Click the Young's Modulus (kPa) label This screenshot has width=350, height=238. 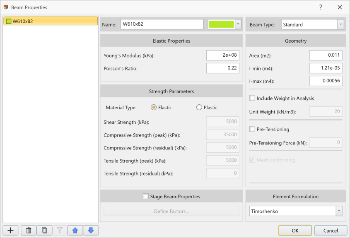click(129, 55)
